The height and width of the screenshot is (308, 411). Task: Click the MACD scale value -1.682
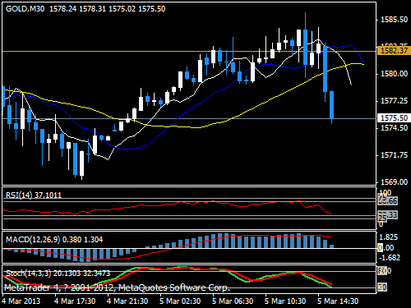390,258
